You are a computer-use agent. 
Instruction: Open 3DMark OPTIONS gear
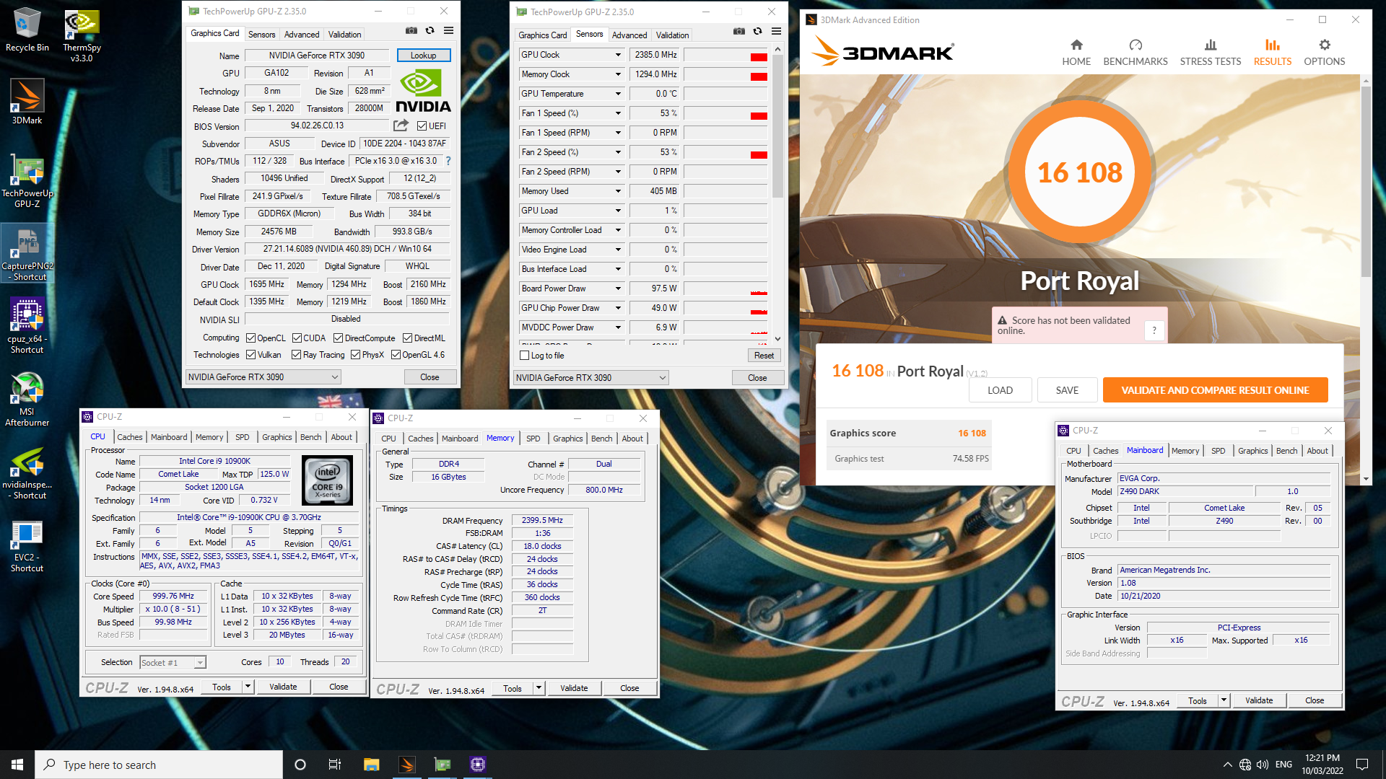[x=1324, y=52]
